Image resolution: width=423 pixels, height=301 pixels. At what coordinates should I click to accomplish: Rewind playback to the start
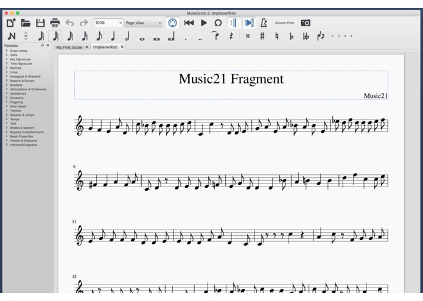pyautogui.click(x=189, y=23)
